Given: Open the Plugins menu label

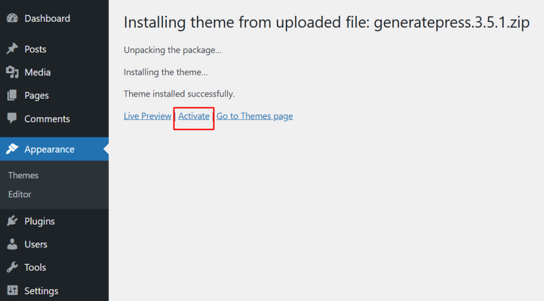Looking at the screenshot, I should (x=39, y=221).
